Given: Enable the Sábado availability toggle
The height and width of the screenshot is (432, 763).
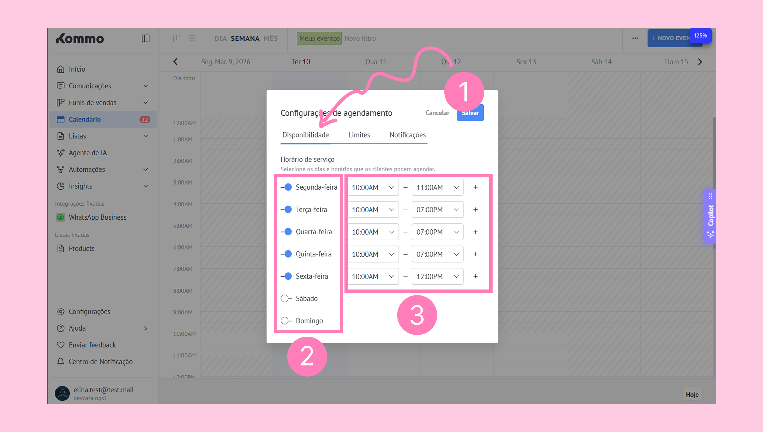Looking at the screenshot, I should pos(286,298).
